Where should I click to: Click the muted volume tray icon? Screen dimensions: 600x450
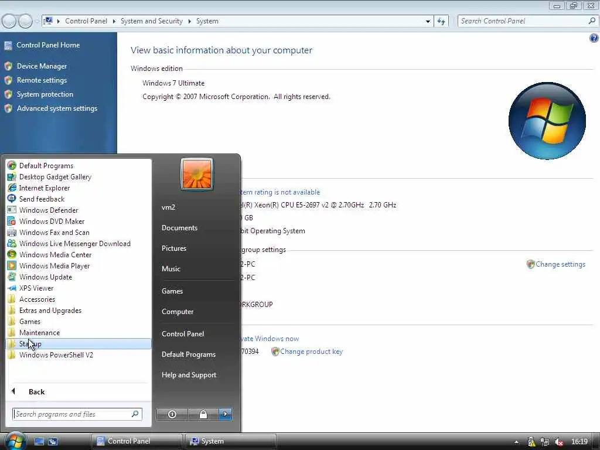[558, 442]
